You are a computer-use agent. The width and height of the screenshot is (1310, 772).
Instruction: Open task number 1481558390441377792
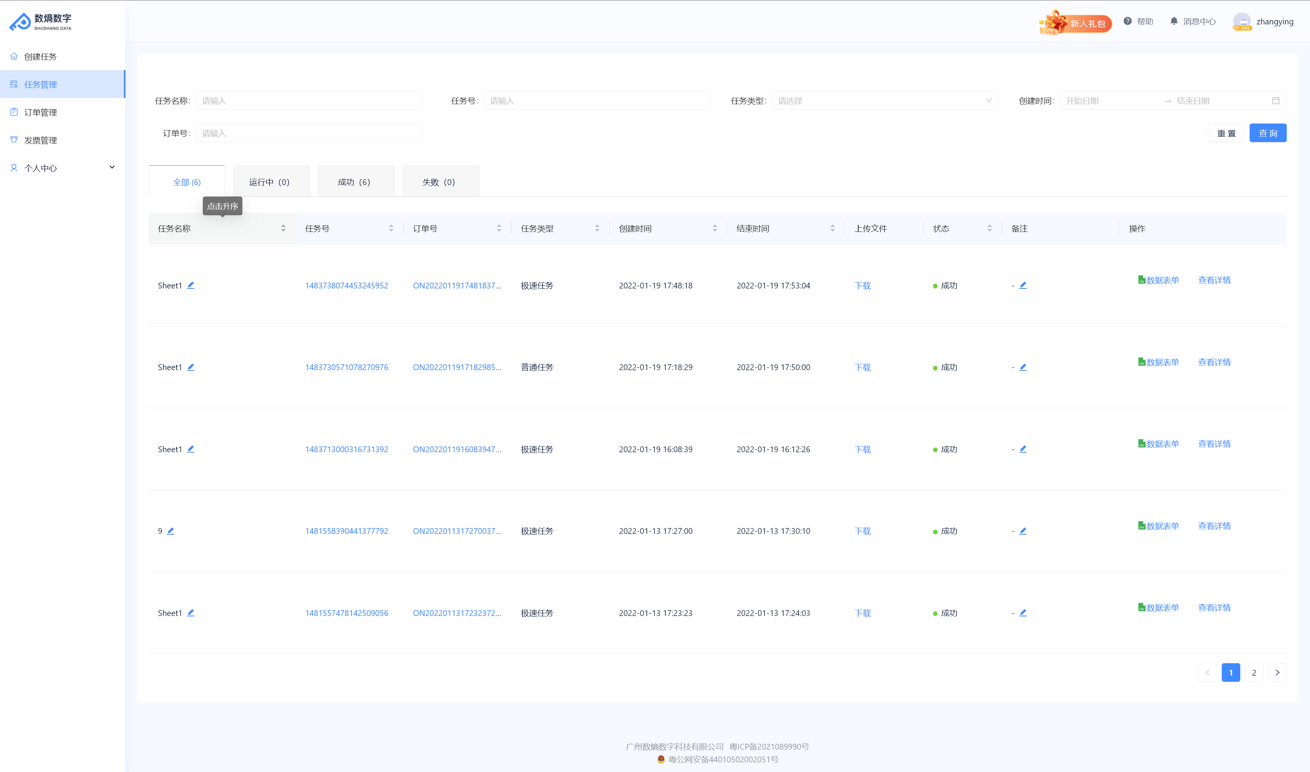pyautogui.click(x=346, y=531)
